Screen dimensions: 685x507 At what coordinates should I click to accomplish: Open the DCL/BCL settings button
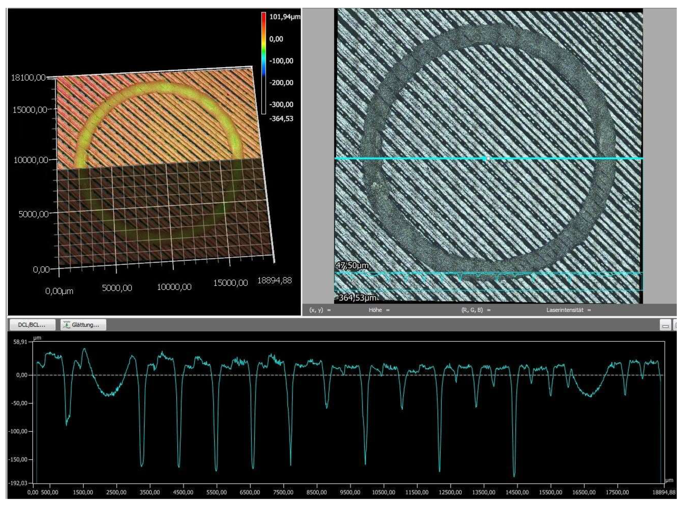(32, 325)
